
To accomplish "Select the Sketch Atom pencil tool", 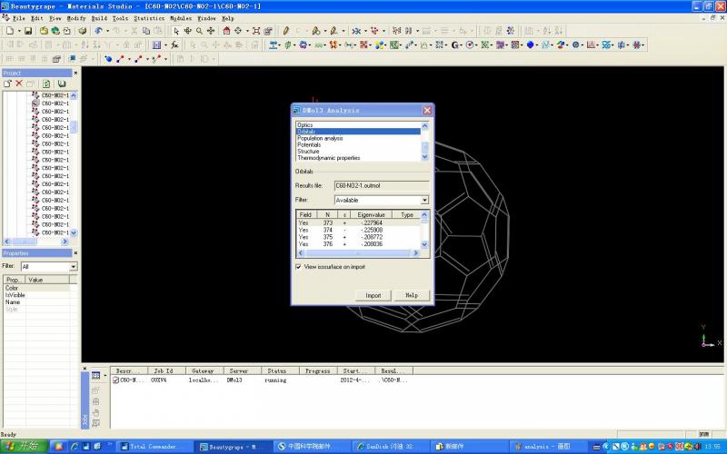I will pos(285,31).
